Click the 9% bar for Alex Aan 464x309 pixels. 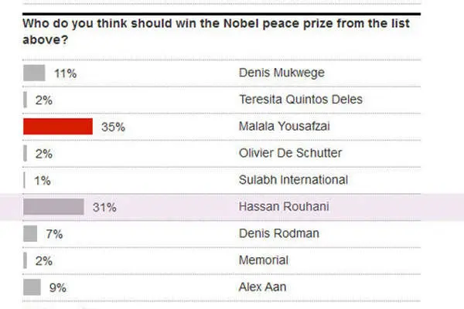(32, 287)
